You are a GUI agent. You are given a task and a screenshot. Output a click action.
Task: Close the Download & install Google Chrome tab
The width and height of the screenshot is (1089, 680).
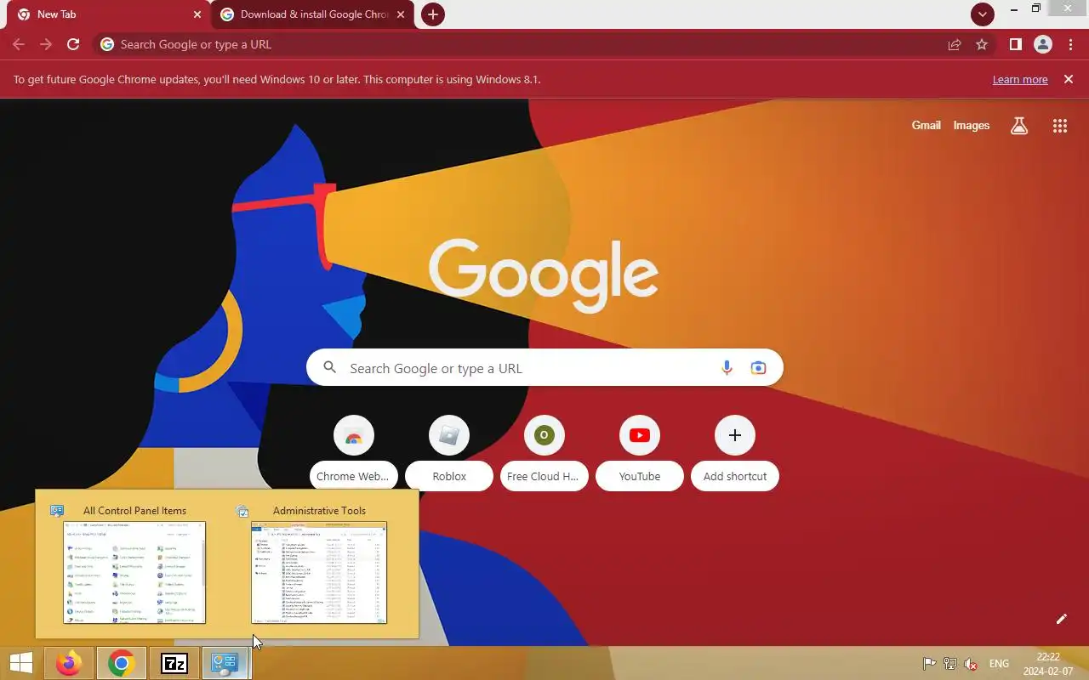[x=401, y=14]
